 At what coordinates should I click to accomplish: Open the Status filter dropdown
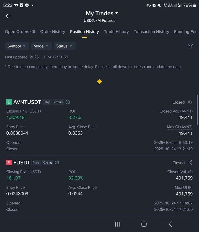[x=65, y=46]
